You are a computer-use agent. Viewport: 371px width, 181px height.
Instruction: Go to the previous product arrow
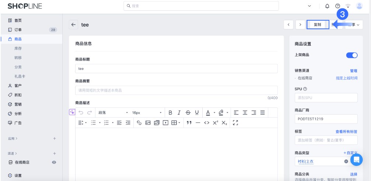click(x=288, y=25)
